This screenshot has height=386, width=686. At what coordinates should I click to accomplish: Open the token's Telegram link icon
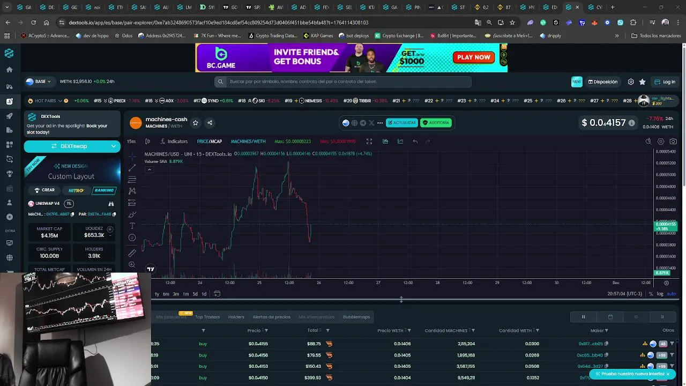click(363, 123)
